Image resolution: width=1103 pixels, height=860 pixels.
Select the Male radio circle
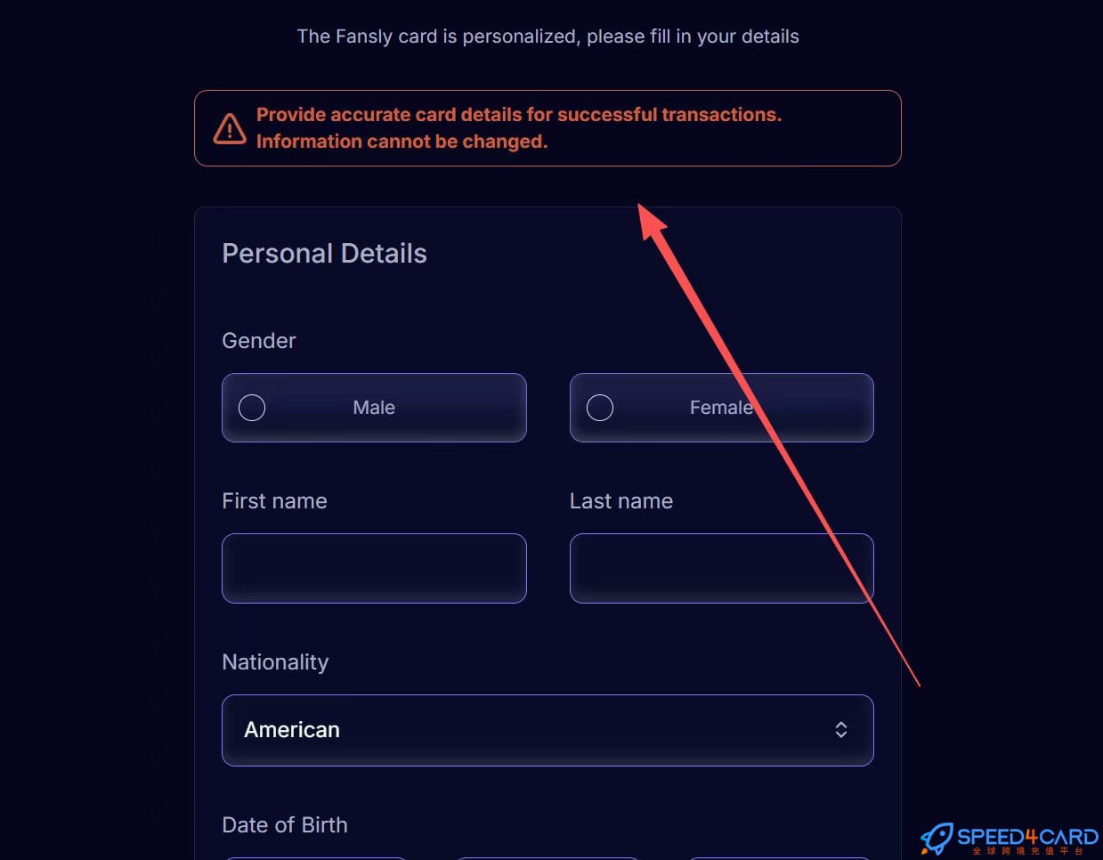(x=252, y=408)
